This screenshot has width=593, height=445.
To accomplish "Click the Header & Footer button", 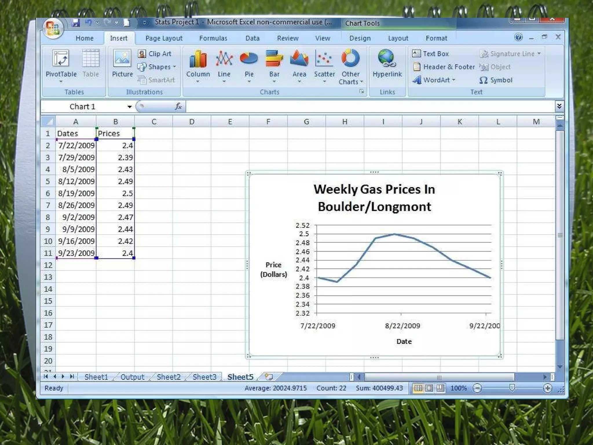I will (x=444, y=67).
